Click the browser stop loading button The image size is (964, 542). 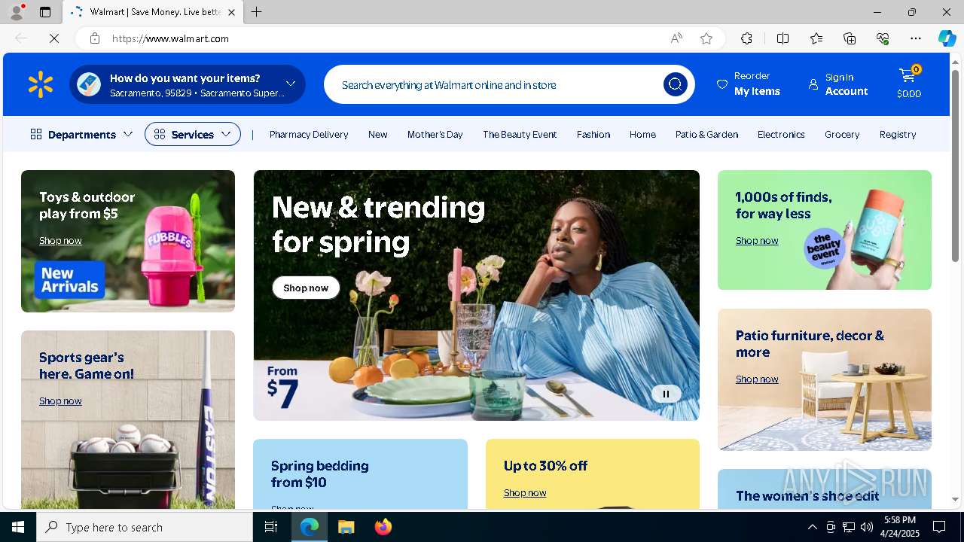pyautogui.click(x=54, y=38)
